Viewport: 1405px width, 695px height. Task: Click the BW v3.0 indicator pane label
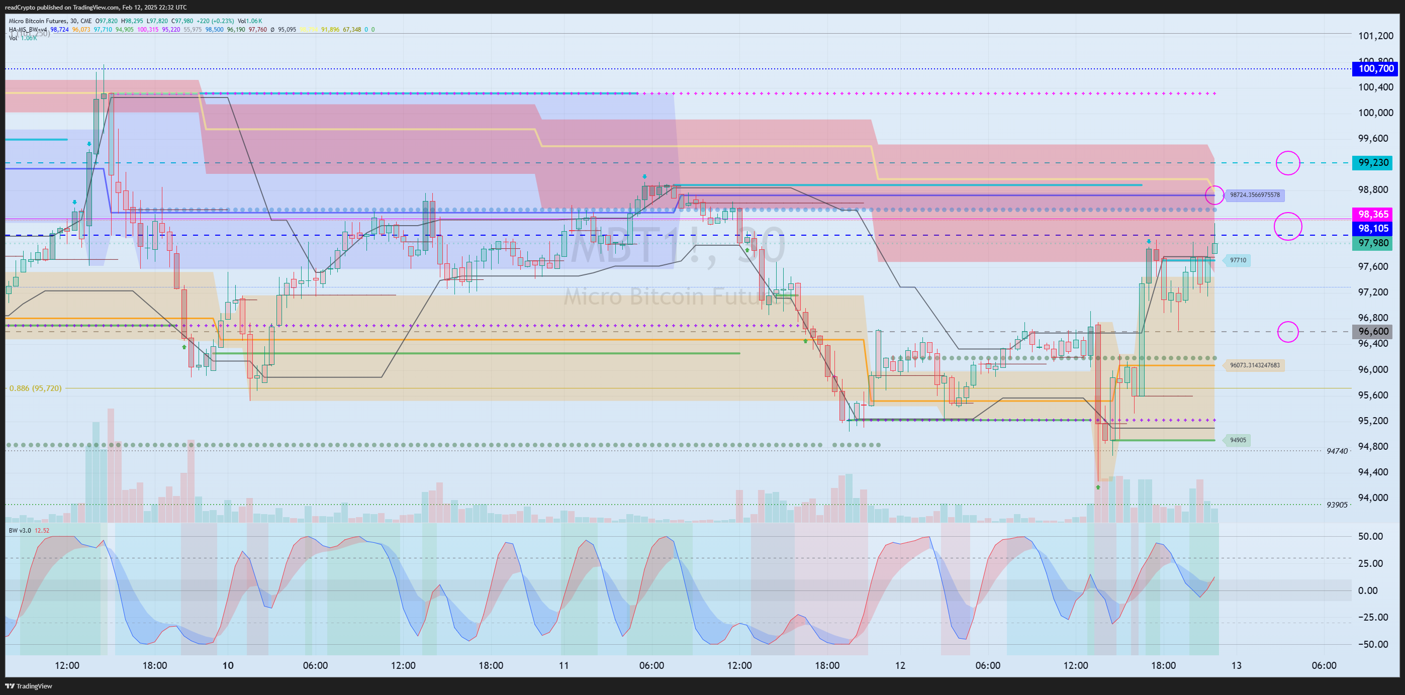click(x=20, y=530)
